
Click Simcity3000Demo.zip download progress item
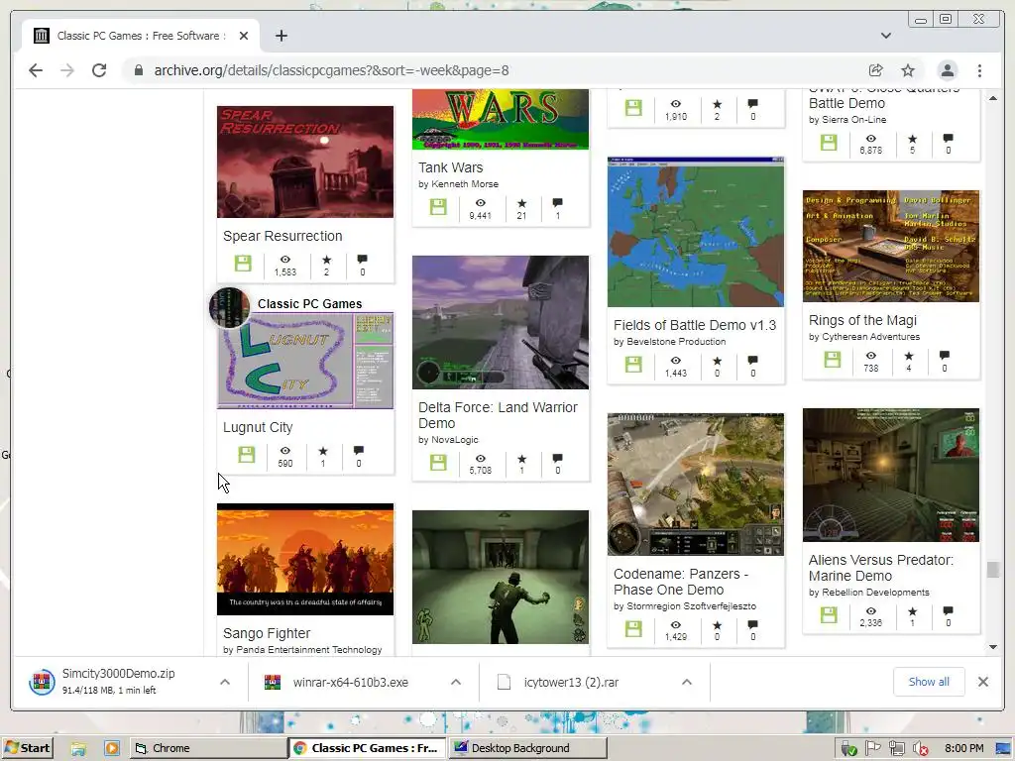click(119, 682)
